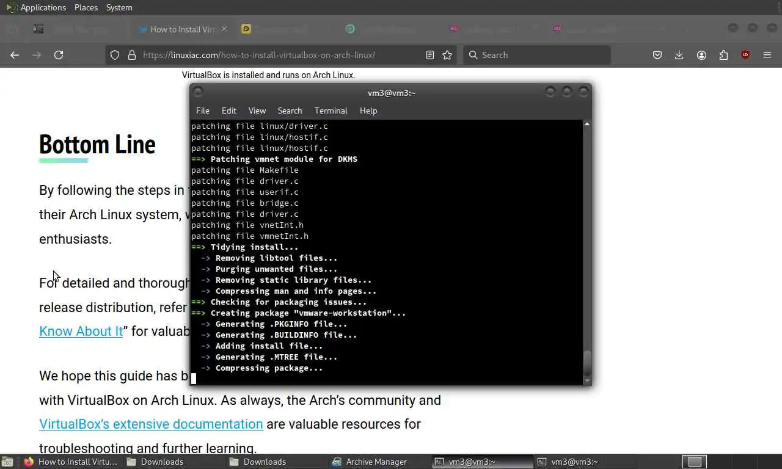Open terminal View menu
The image size is (782, 469).
click(257, 111)
